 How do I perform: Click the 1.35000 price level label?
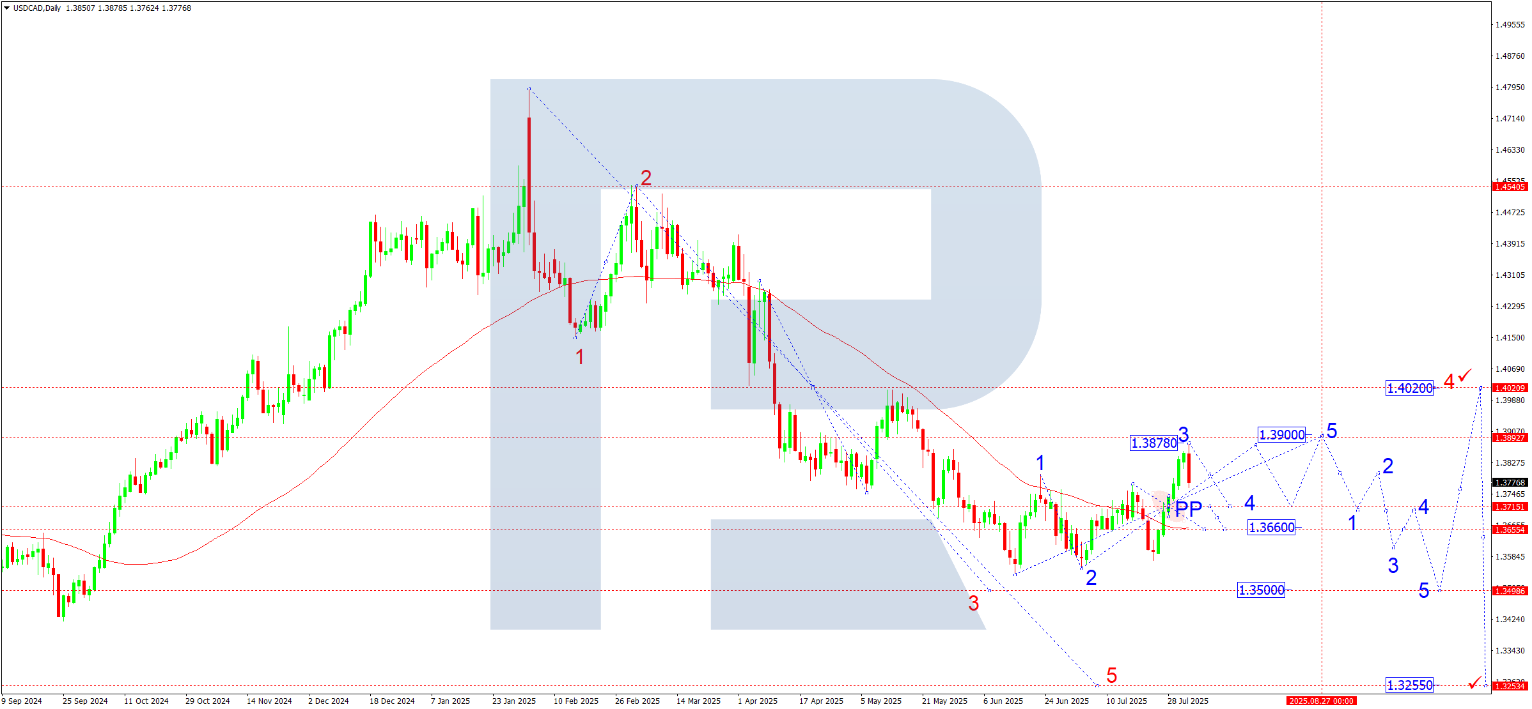click(1261, 590)
